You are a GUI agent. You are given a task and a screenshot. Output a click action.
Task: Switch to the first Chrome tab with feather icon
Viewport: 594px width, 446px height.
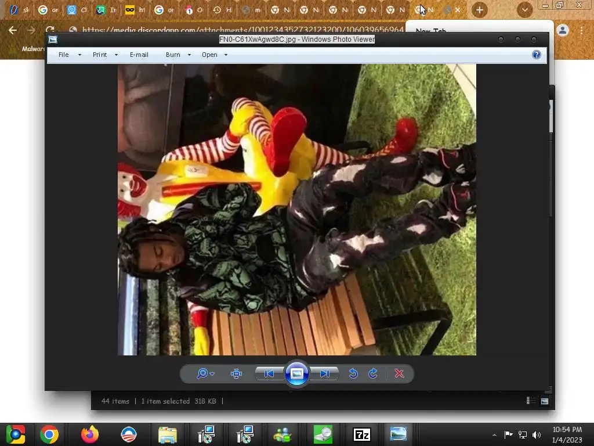tap(19, 10)
